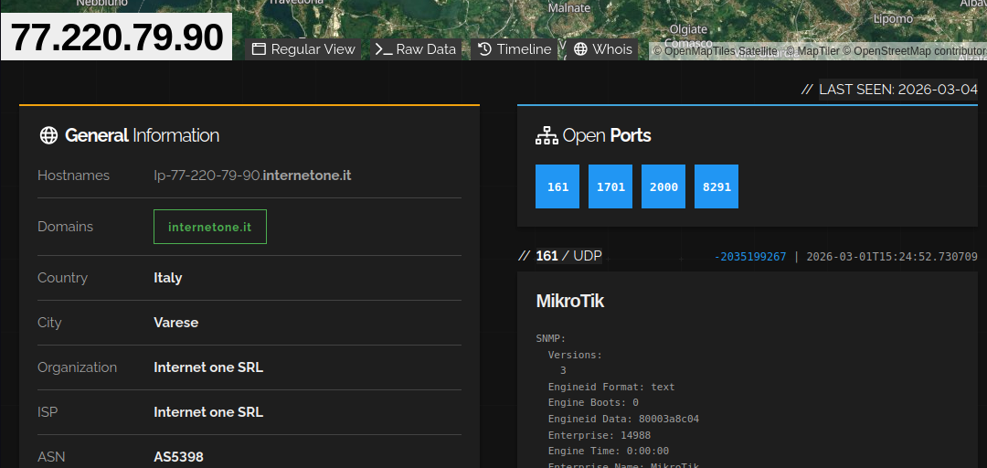Click the history clock icon for Timeline
The height and width of the screenshot is (468, 987).
(x=484, y=49)
